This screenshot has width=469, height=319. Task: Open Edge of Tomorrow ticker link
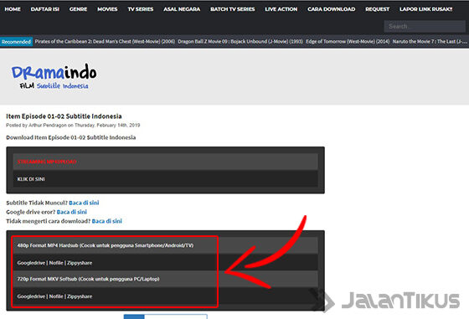[348, 42]
